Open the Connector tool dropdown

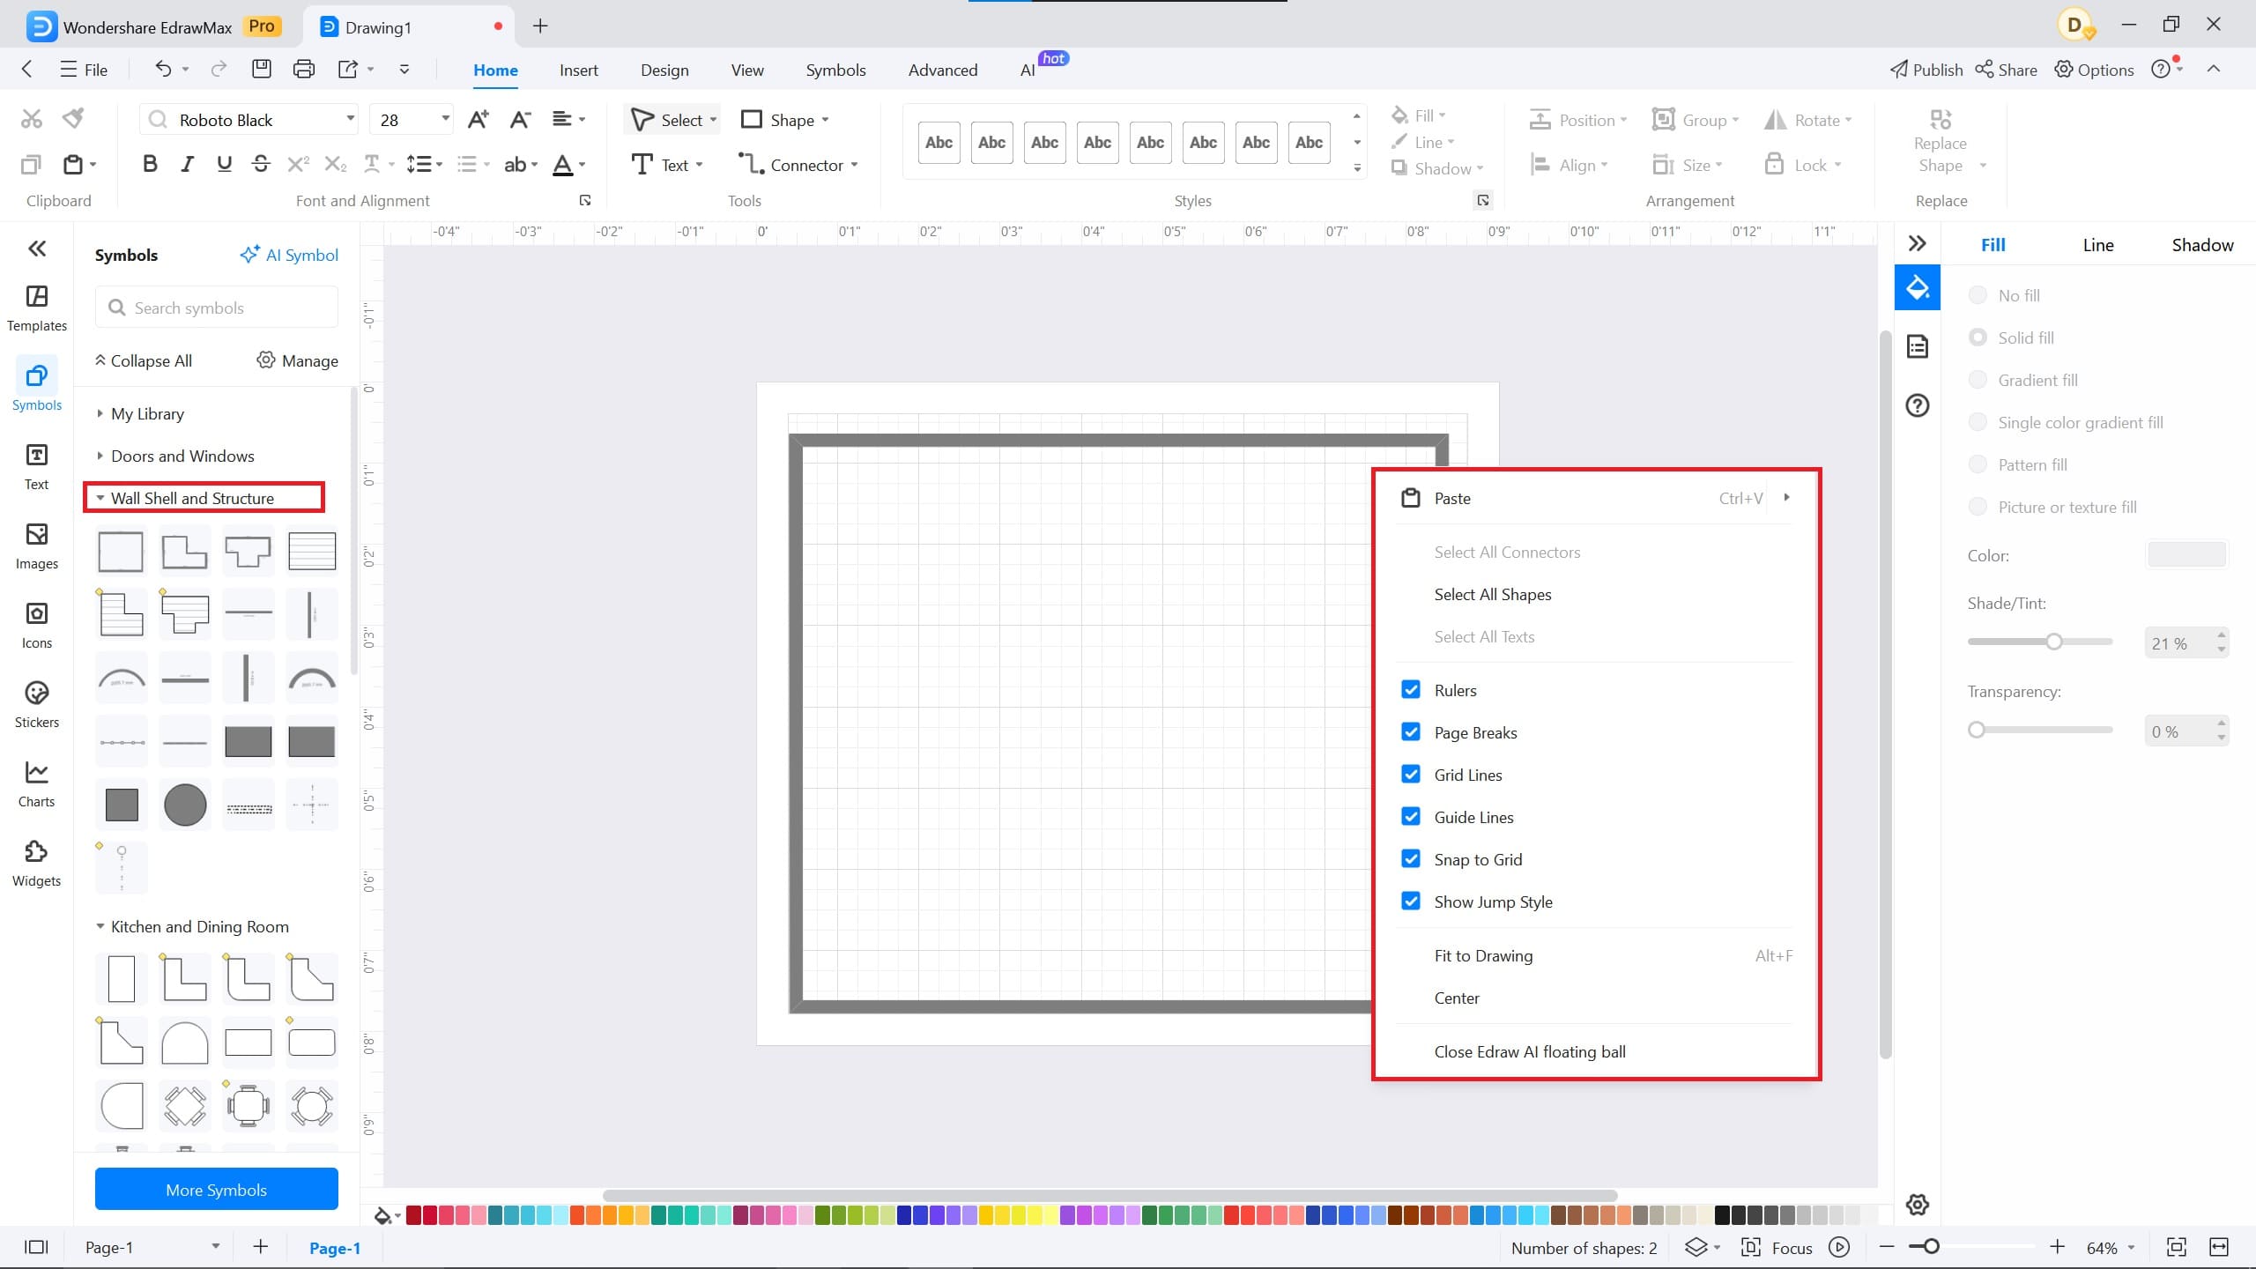click(x=854, y=165)
